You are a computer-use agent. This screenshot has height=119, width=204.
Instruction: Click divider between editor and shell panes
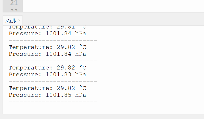(103, 14)
